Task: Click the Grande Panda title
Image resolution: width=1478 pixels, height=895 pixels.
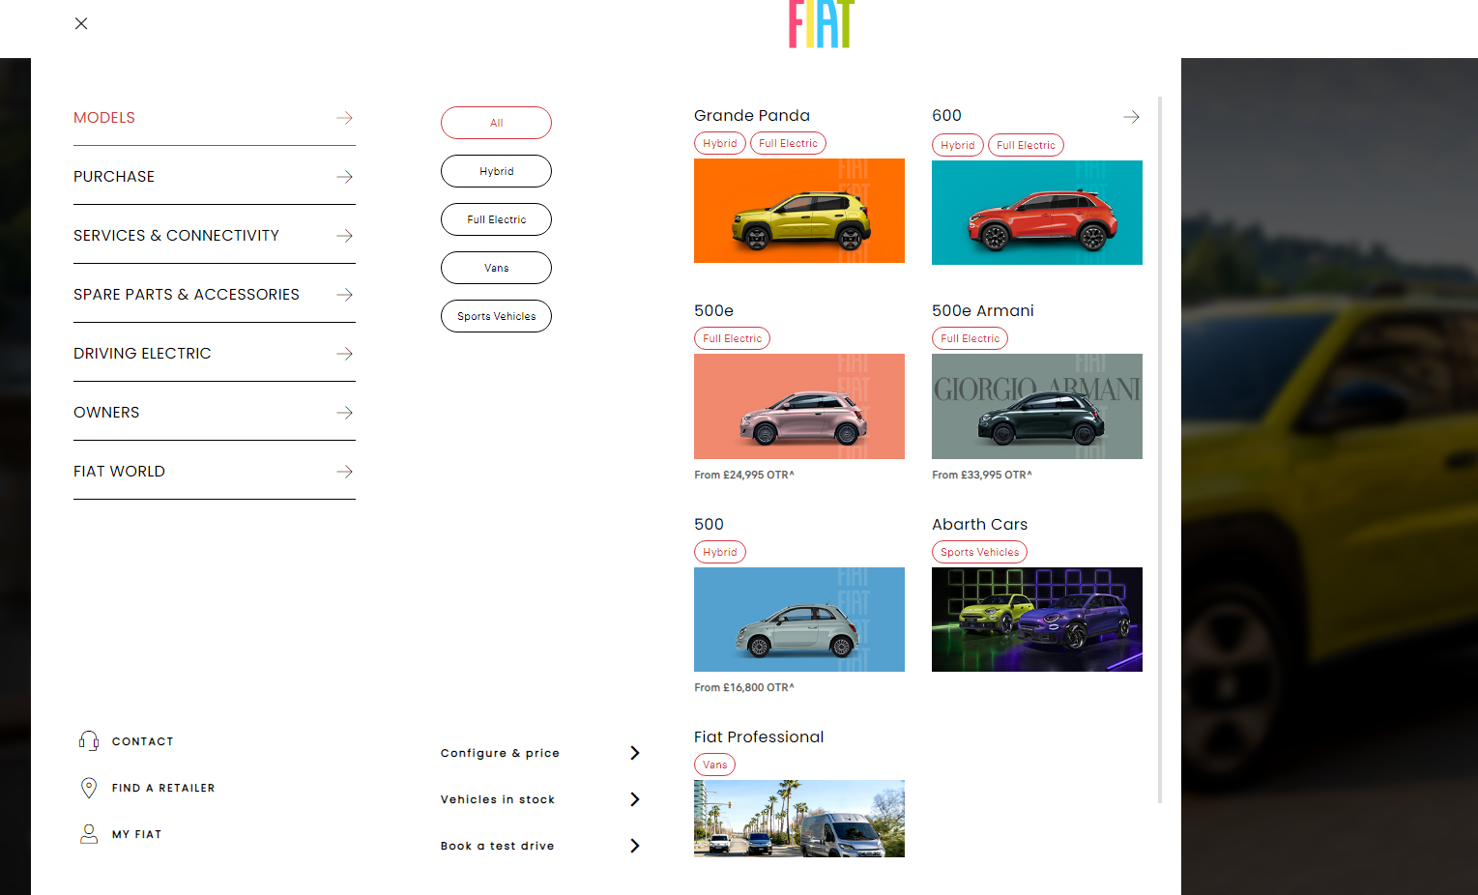Action: click(752, 116)
